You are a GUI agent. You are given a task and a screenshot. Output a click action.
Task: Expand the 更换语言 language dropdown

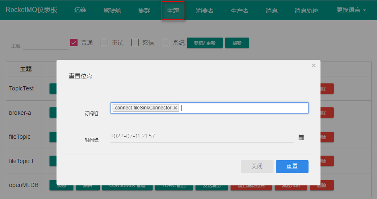[351, 10]
